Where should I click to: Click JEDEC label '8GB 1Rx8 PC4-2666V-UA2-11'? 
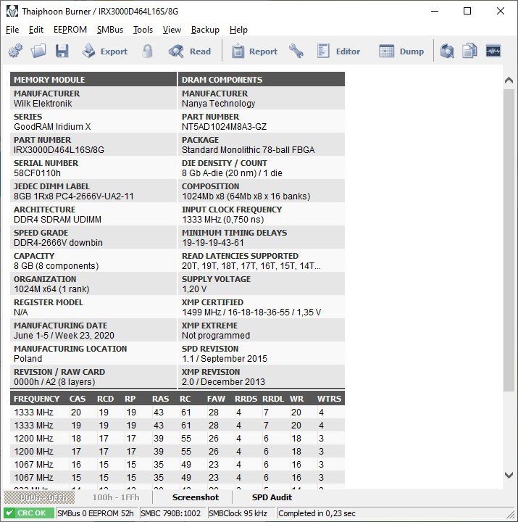tap(73, 196)
